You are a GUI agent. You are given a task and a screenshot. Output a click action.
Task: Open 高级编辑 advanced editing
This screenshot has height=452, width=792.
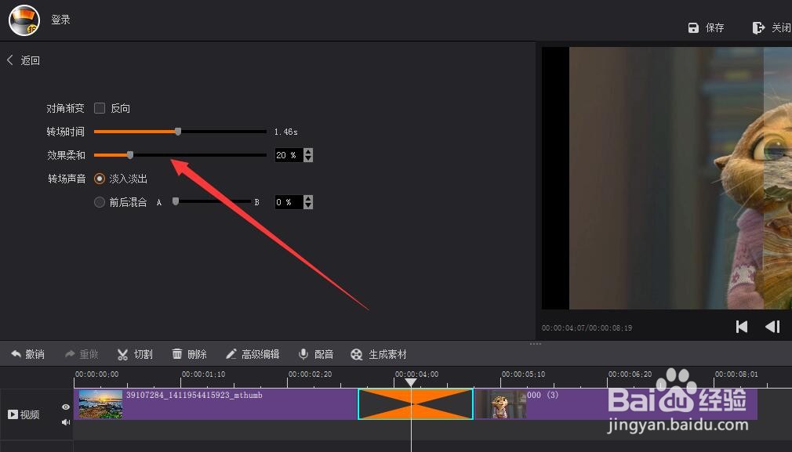pos(252,354)
